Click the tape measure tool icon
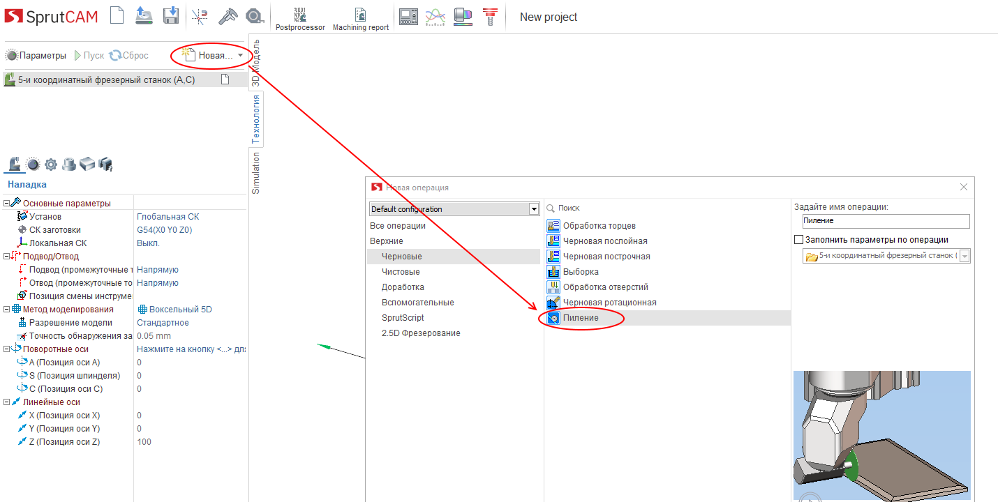Image resolution: width=998 pixels, height=502 pixels. [255, 16]
